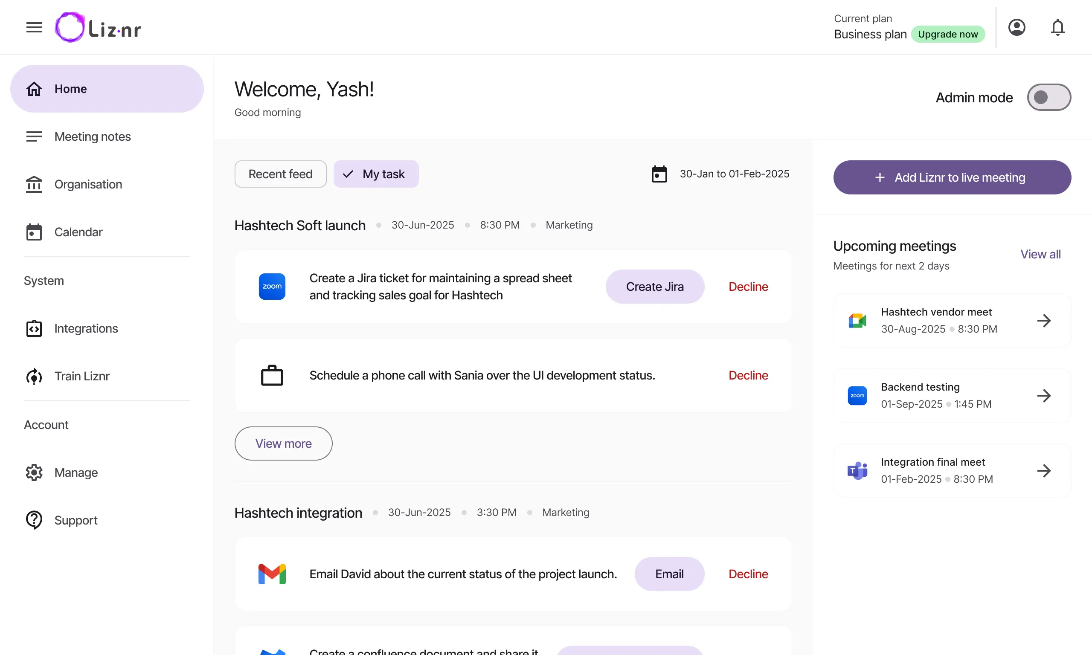
Task: Click the Integrations code icon
Action: pyautogui.click(x=34, y=328)
